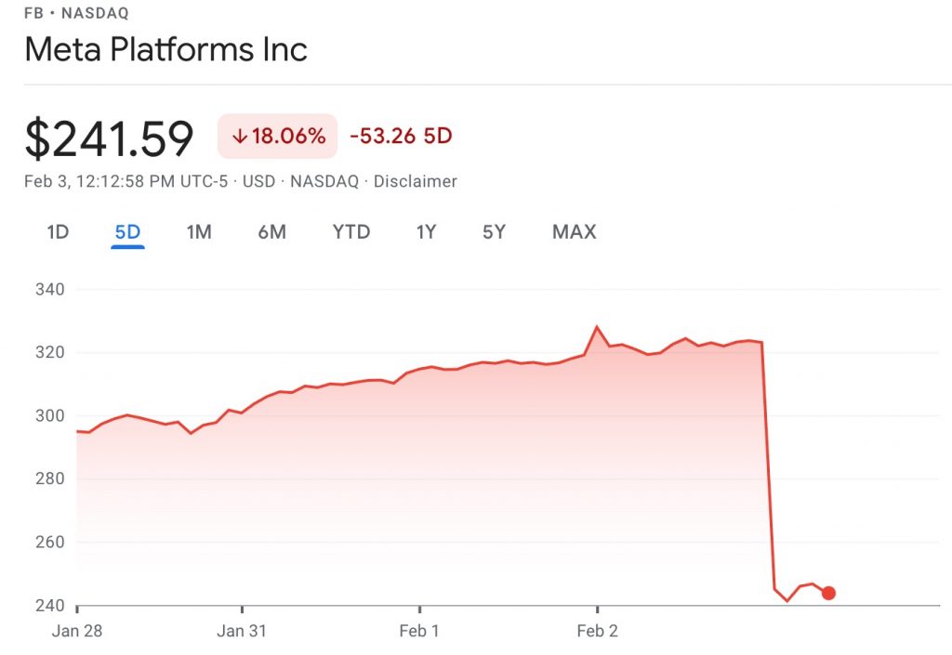Switch the chart to 5Y
The image size is (952, 655).
click(x=494, y=232)
